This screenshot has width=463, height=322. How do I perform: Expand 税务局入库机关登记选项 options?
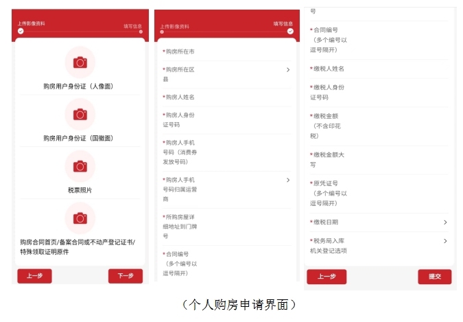445,241
